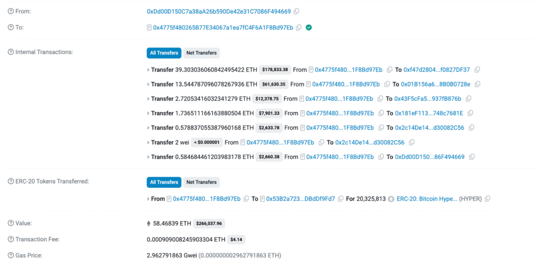This screenshot has width=537, height=266.
Task: Expand the 39.303036060842495422 ETH transfer row
Action: [x=148, y=69]
